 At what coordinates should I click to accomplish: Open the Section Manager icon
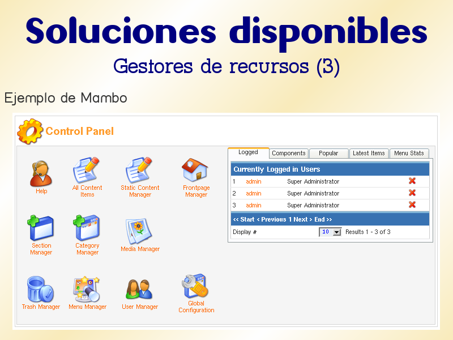coord(40,228)
